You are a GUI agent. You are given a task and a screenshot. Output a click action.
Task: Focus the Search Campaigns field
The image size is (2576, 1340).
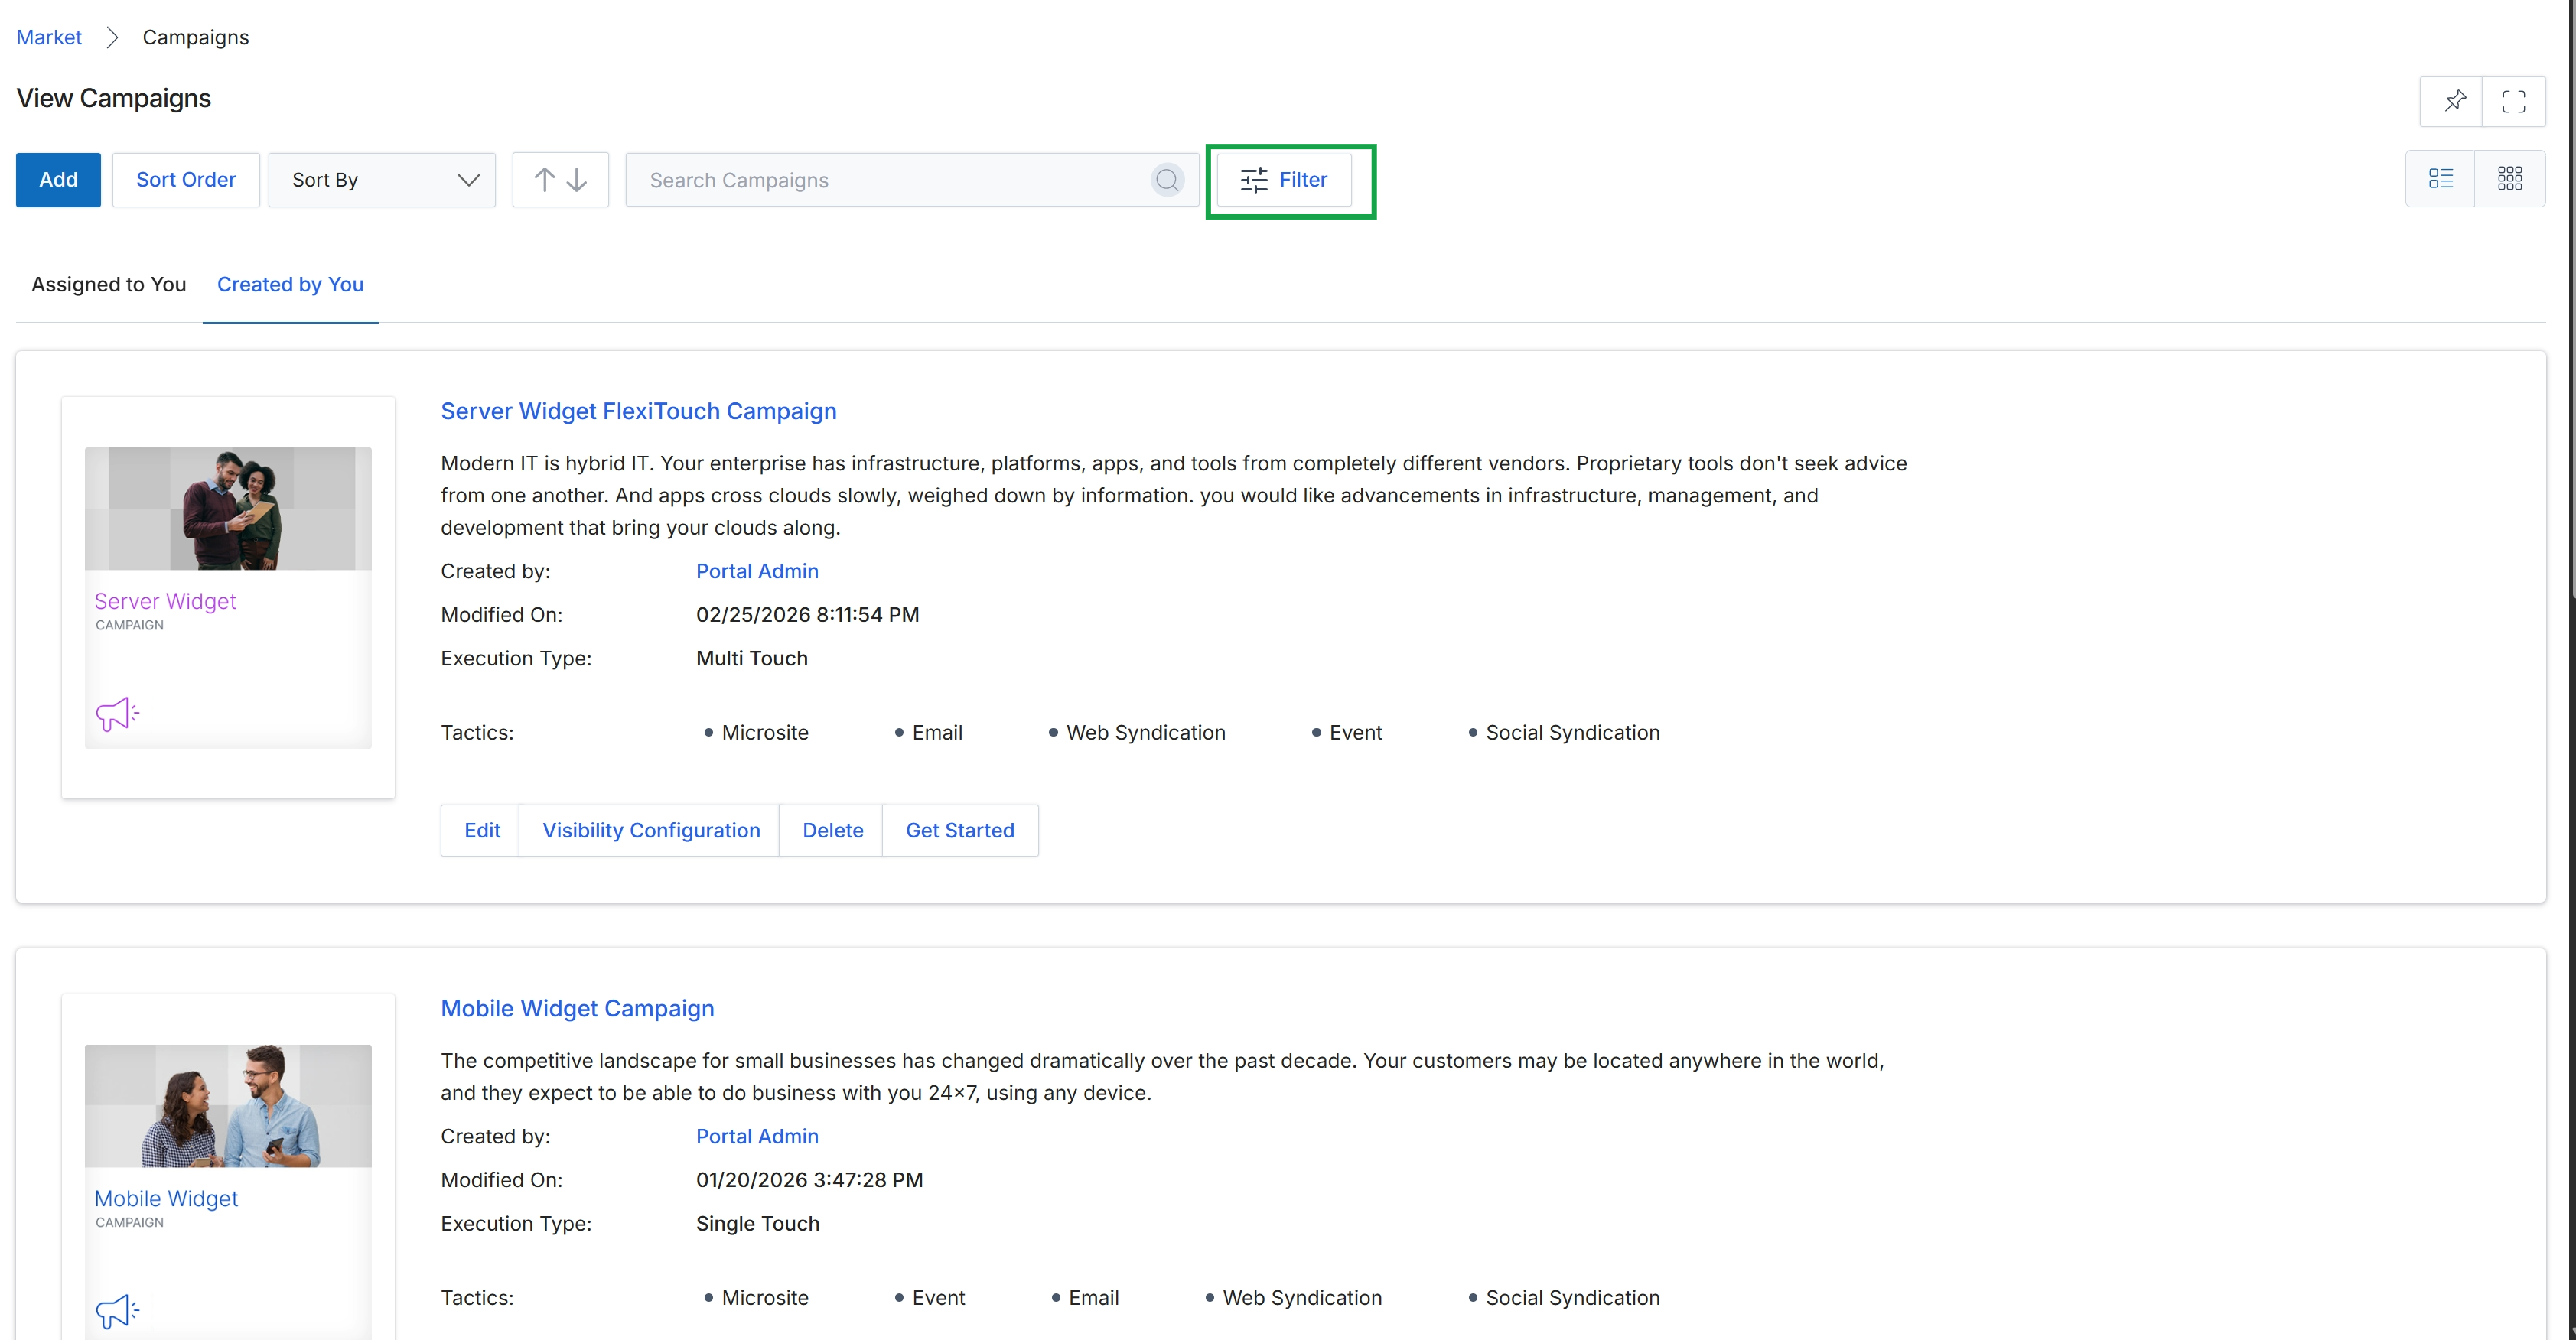point(890,180)
